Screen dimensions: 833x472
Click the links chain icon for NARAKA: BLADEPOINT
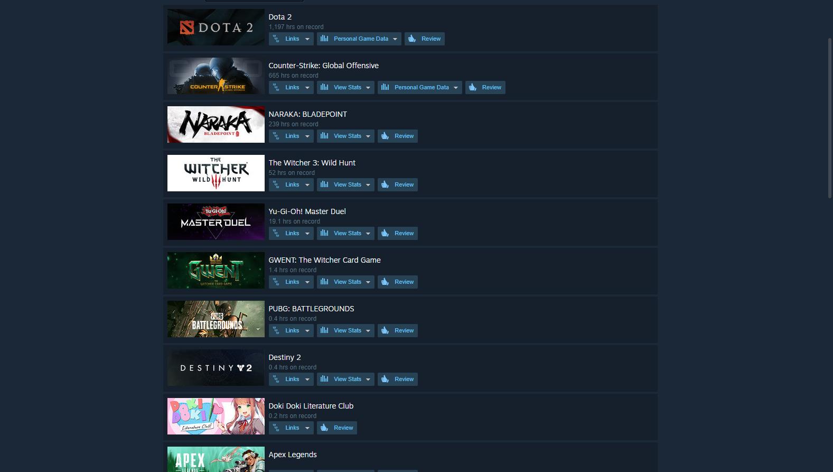coord(276,136)
